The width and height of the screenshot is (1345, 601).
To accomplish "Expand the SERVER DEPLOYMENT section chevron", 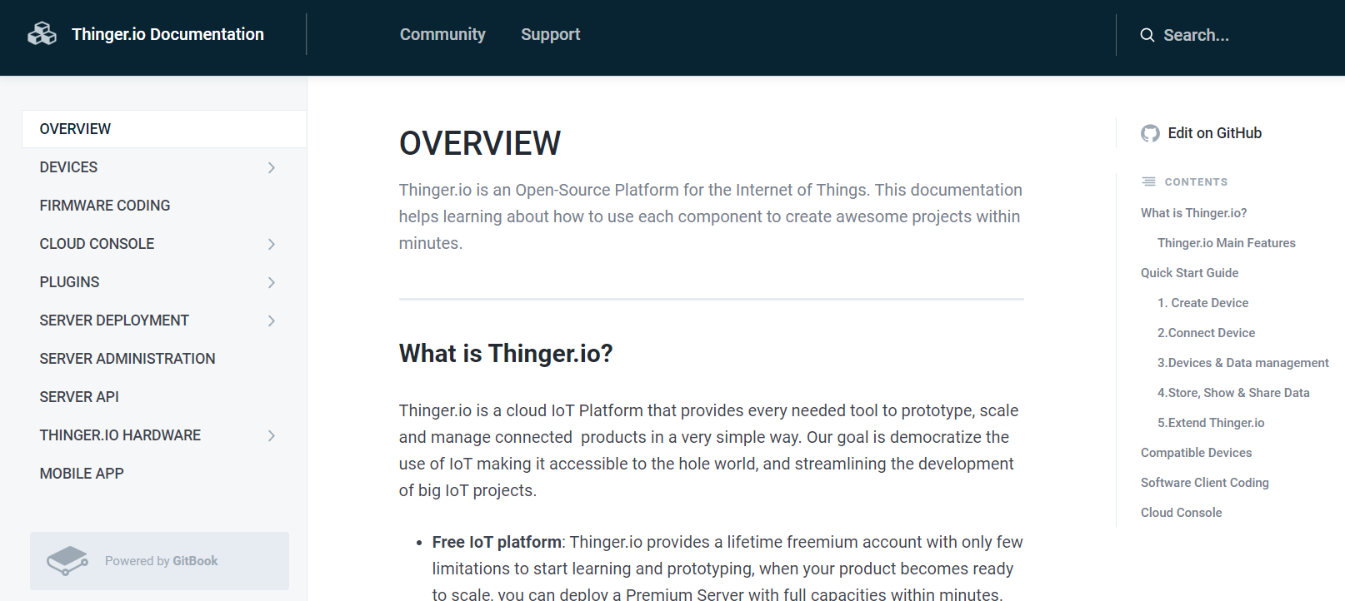I will pyautogui.click(x=272, y=320).
